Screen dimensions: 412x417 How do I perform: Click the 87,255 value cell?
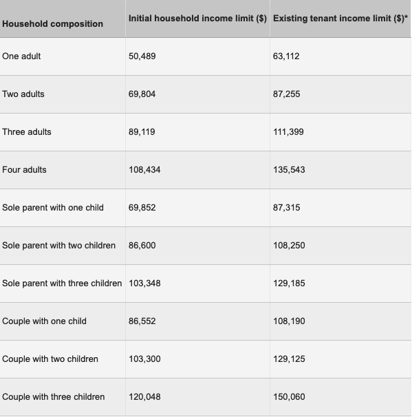287,94
